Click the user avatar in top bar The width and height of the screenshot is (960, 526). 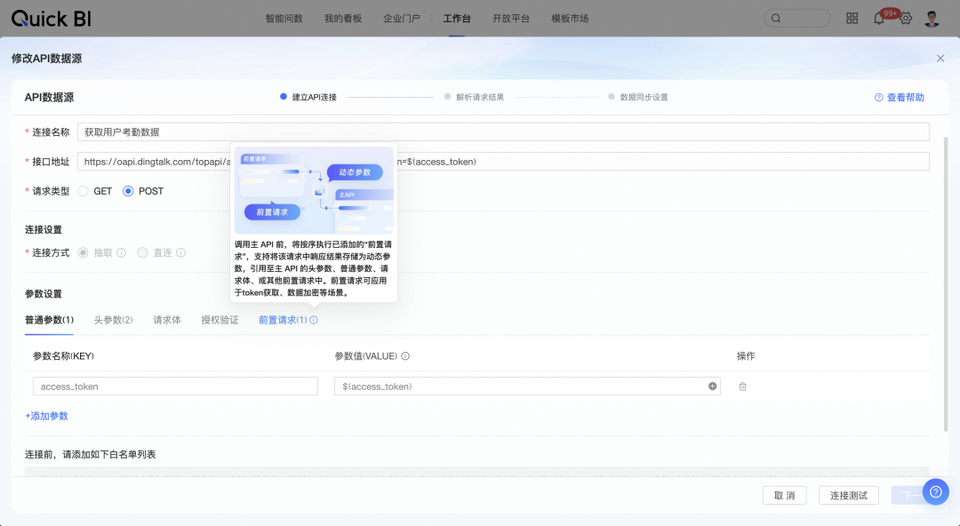coord(932,19)
